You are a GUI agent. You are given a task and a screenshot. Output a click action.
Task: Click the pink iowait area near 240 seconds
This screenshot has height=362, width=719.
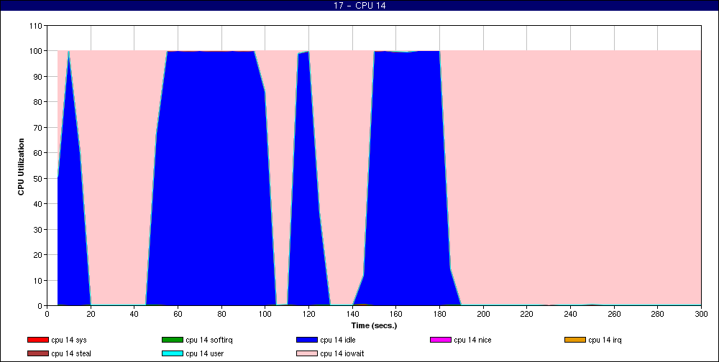click(570, 179)
